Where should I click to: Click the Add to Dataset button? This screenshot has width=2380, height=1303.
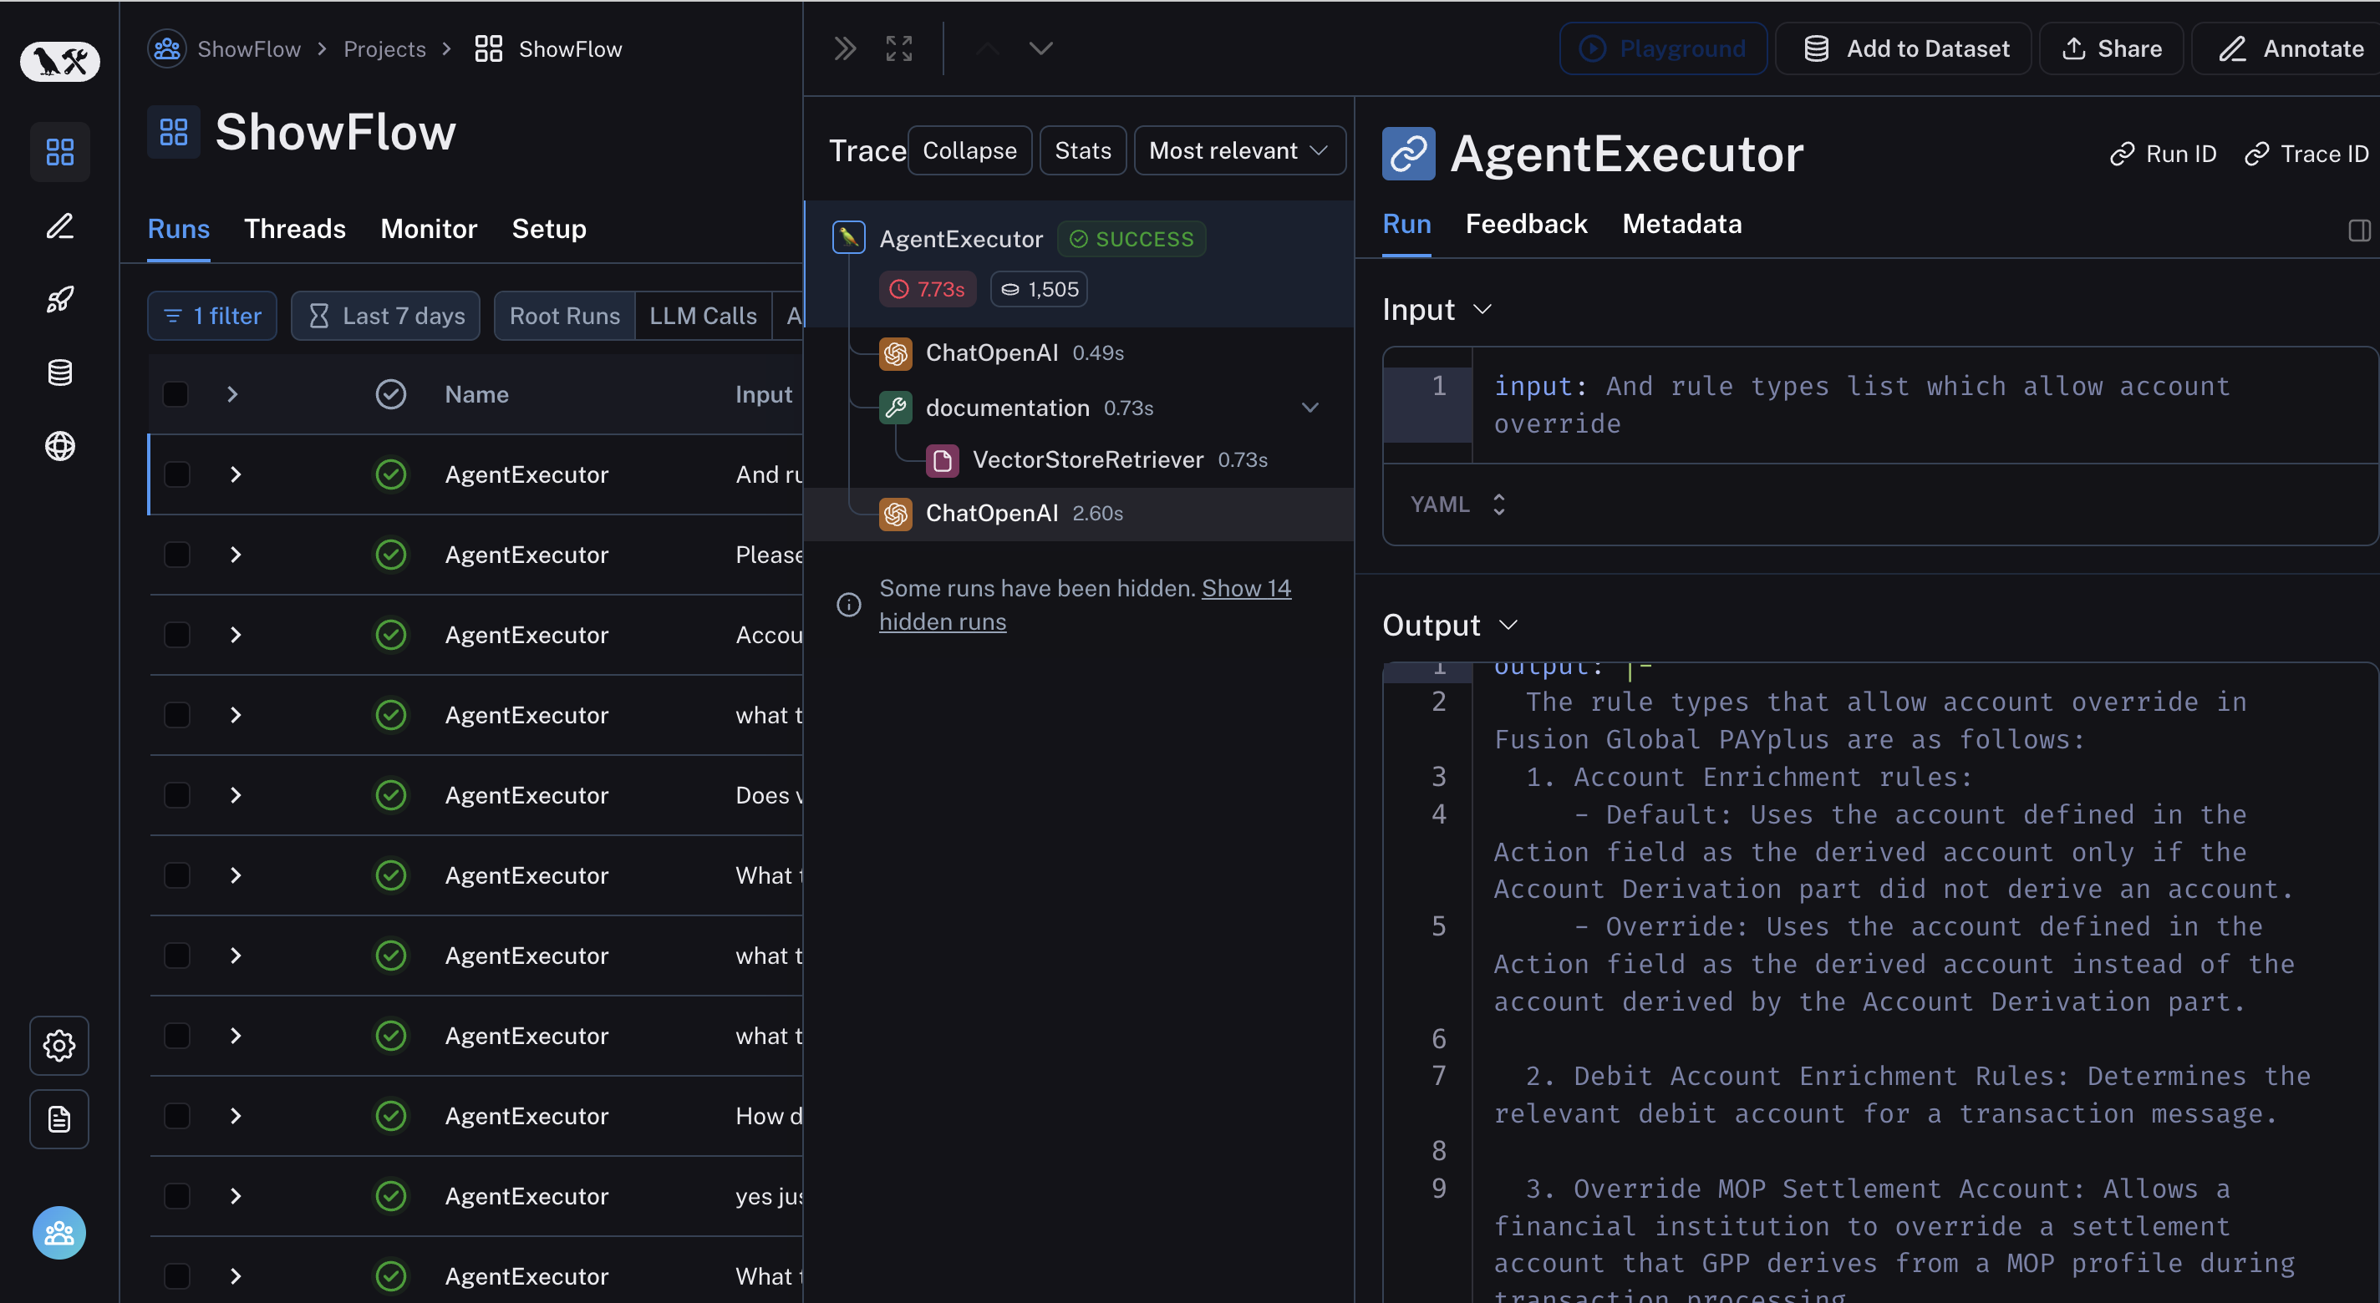pyautogui.click(x=1904, y=48)
